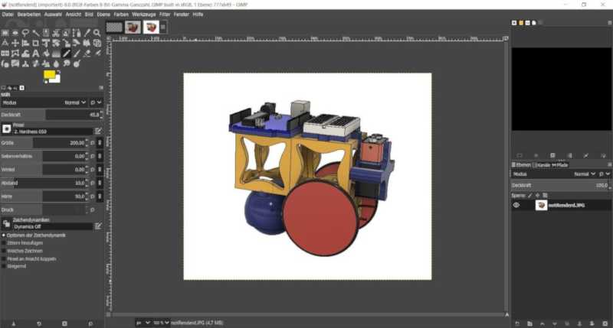613x328 pixels.
Task: Adjust the tool Deckkraft opacity slider
Action: click(51, 115)
